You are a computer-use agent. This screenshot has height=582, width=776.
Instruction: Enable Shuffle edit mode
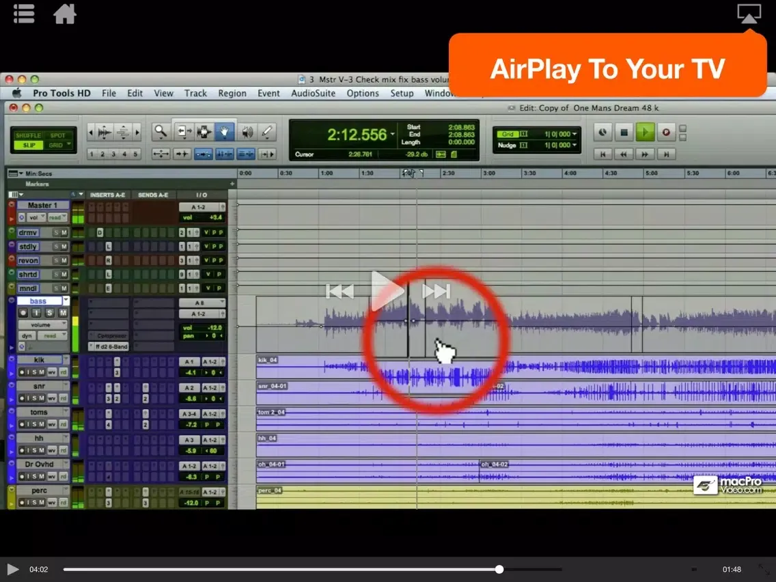28,135
